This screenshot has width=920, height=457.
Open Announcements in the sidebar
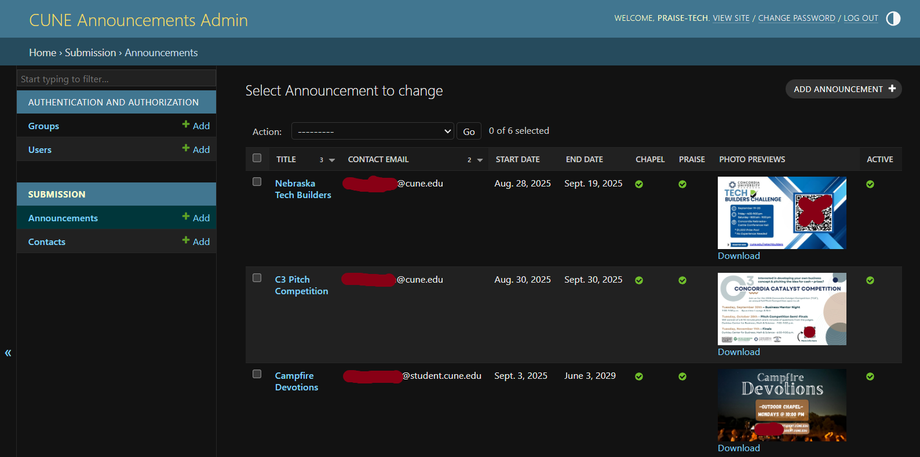(63, 218)
